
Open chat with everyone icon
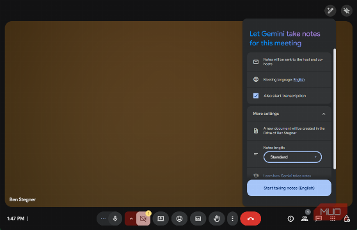coord(319,218)
